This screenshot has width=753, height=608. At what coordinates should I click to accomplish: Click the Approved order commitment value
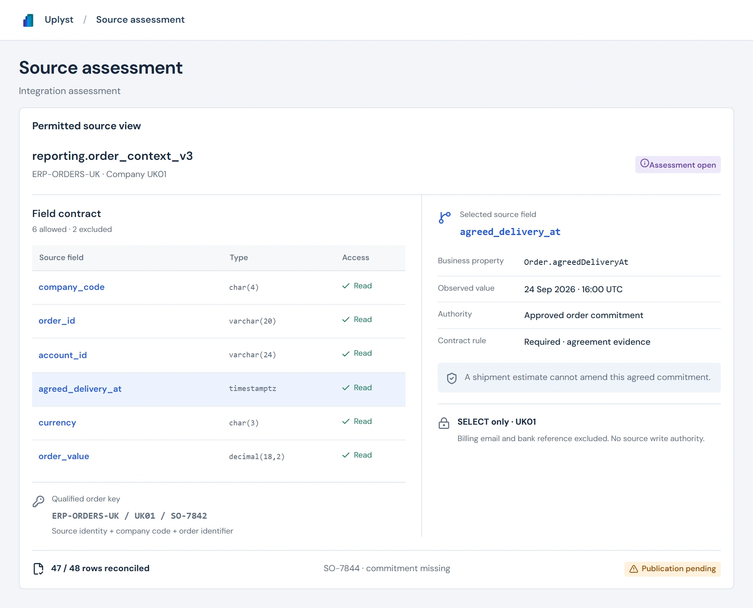(x=583, y=315)
